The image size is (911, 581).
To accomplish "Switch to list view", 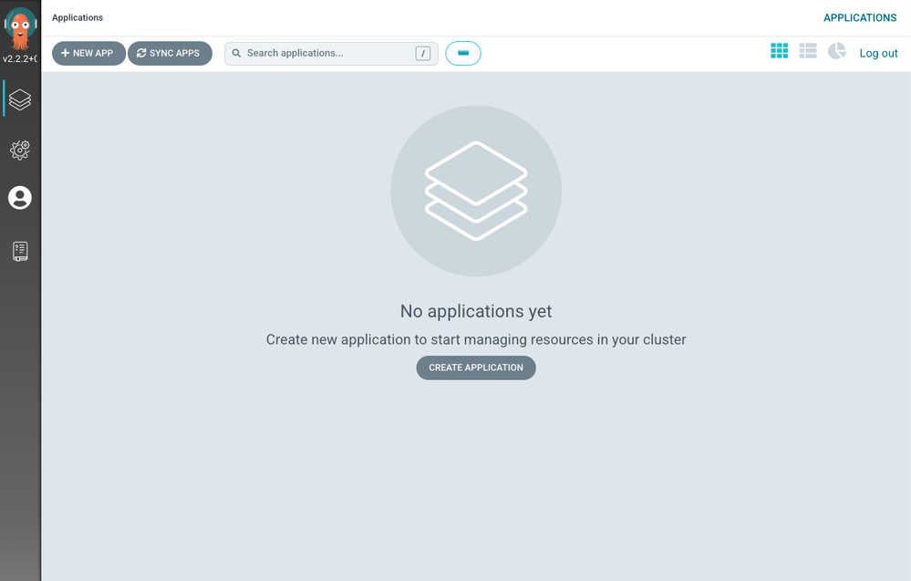I will 808,51.
